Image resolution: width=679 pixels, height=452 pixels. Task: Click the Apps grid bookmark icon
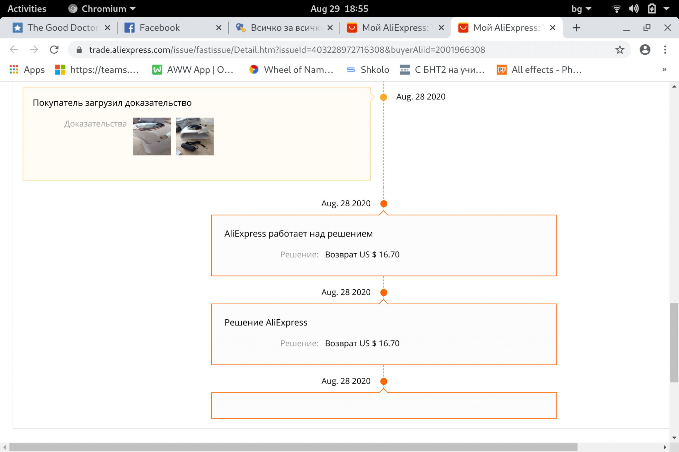14,70
